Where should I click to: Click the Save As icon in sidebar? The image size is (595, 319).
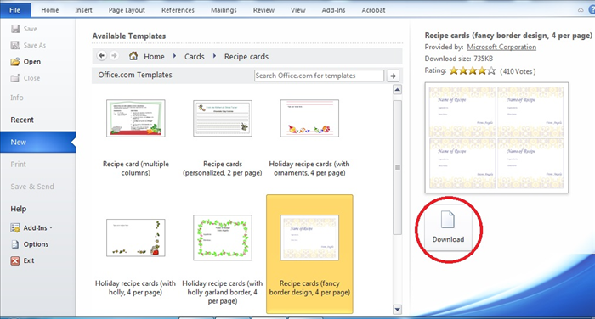15,45
